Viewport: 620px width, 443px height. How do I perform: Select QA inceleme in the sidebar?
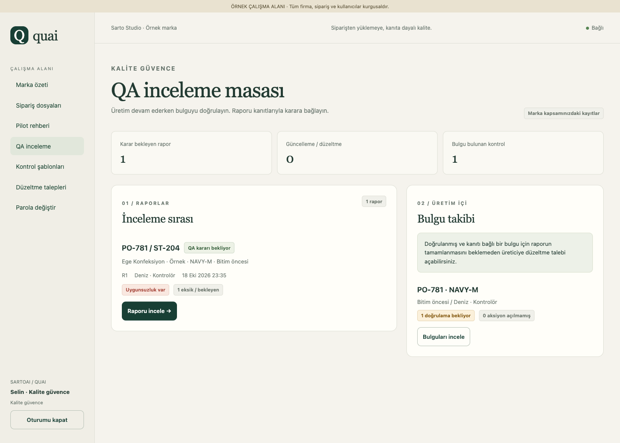47,146
